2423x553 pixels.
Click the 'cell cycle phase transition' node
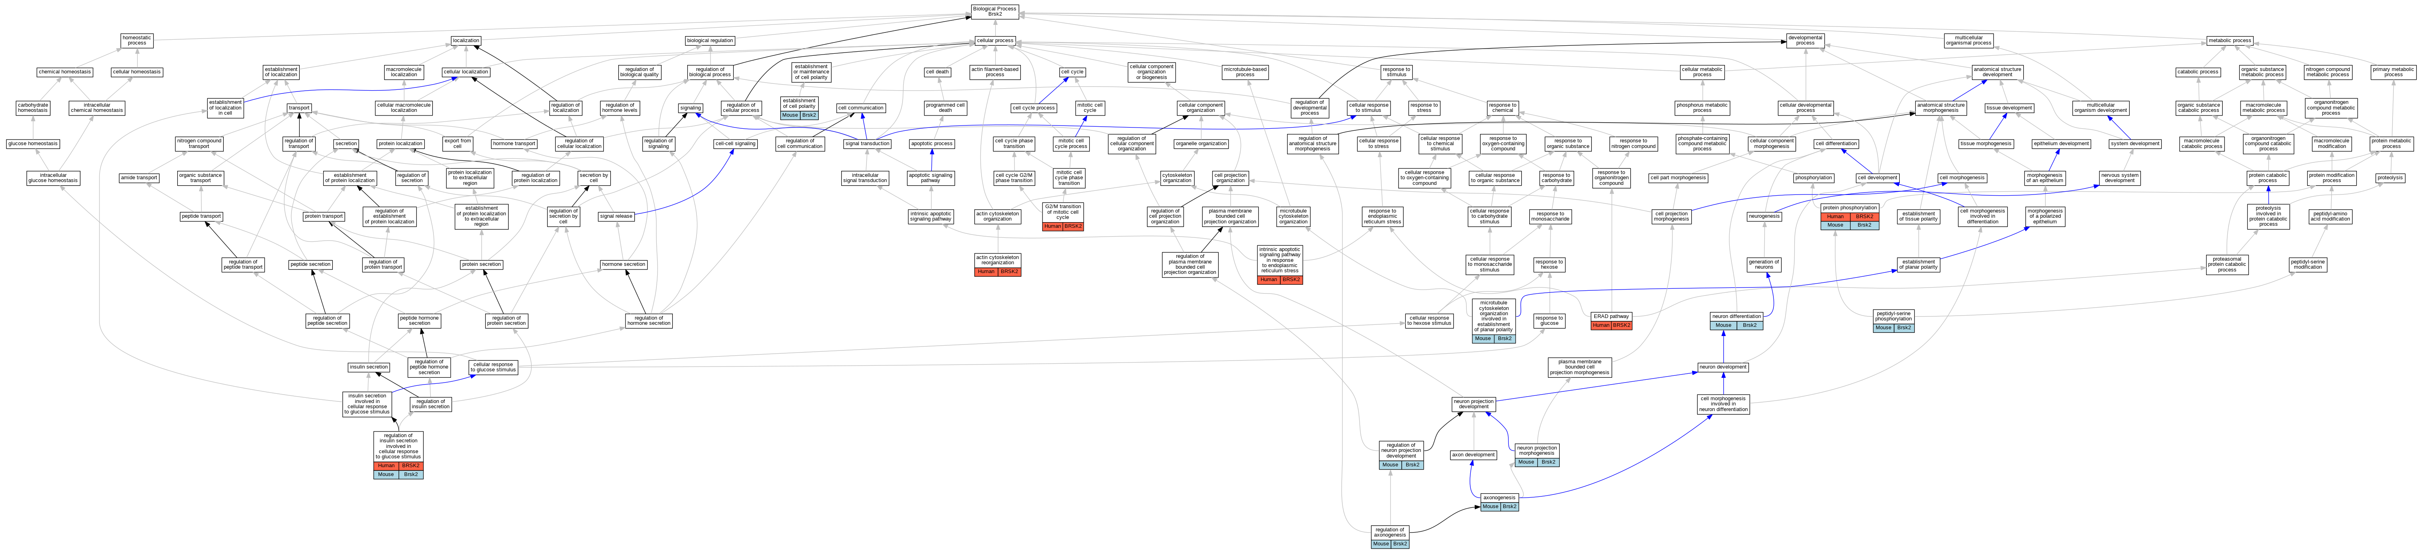[1014, 144]
